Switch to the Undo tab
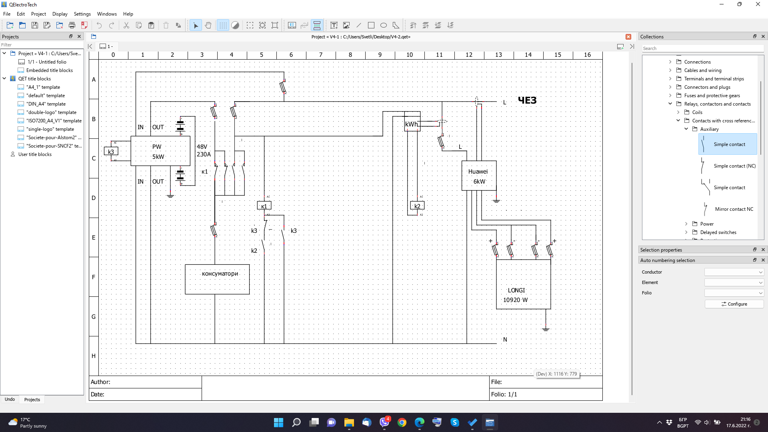Image resolution: width=768 pixels, height=432 pixels. [10, 399]
